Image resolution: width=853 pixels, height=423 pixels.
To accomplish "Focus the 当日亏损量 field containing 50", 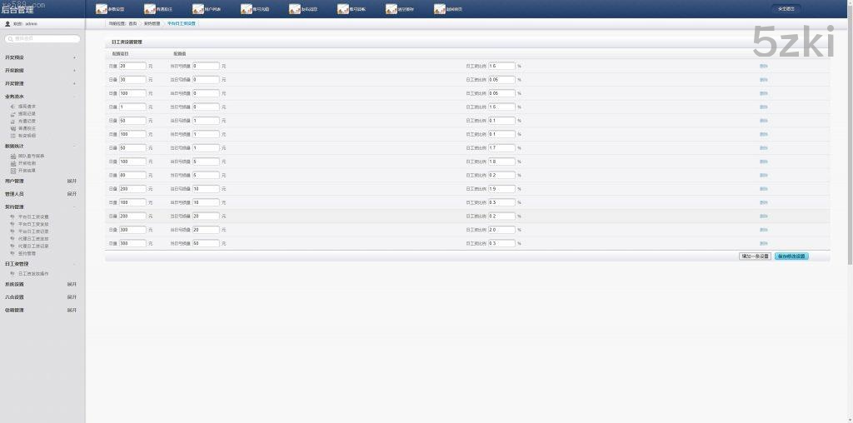I will 206,243.
